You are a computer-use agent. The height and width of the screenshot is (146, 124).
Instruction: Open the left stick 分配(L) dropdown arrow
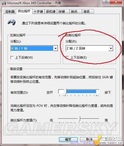tap(55, 48)
